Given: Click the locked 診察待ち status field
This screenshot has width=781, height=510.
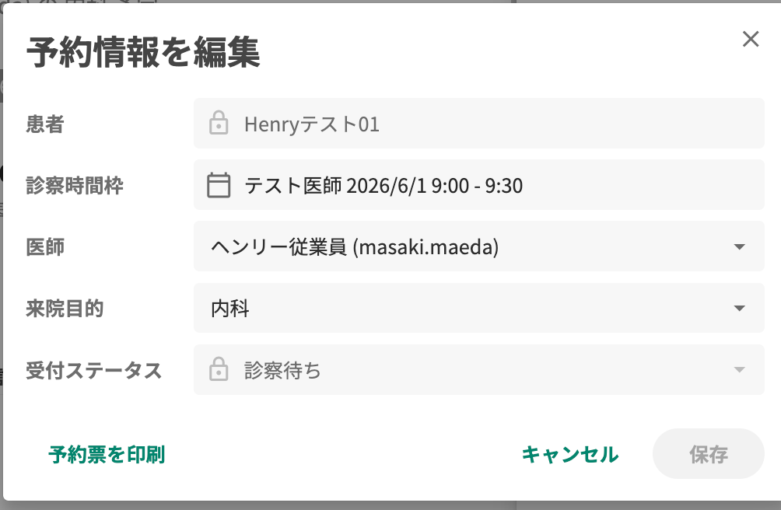Looking at the screenshot, I should tap(478, 370).
